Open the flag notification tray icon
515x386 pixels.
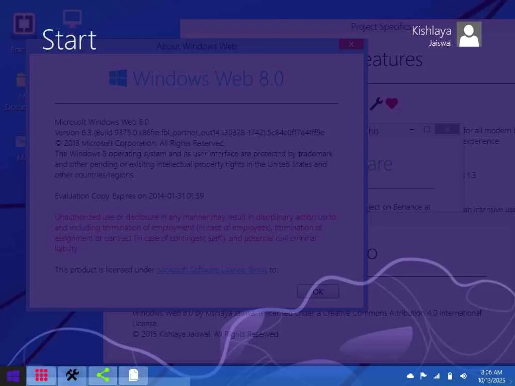[x=423, y=376]
